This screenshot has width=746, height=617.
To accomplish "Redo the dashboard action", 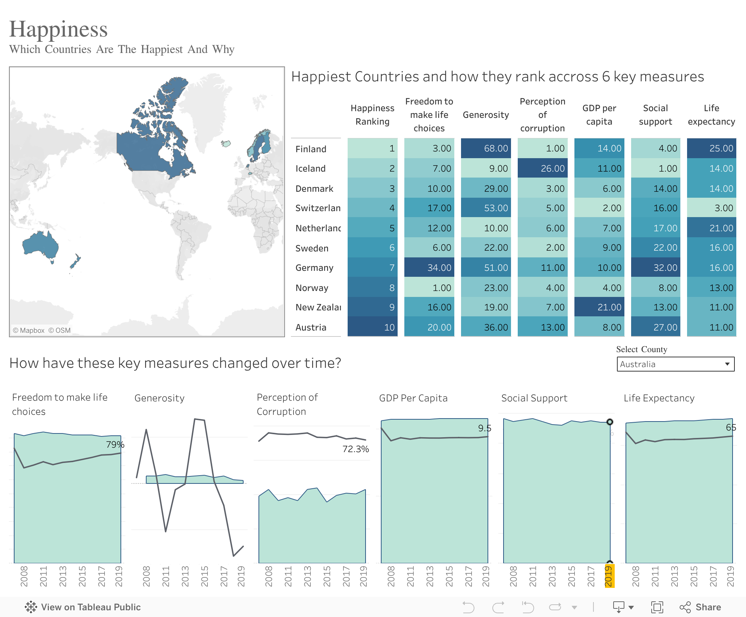I will coord(498,607).
